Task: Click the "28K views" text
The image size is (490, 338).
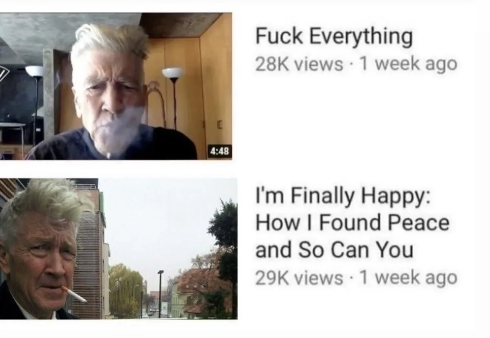Action: 299,64
